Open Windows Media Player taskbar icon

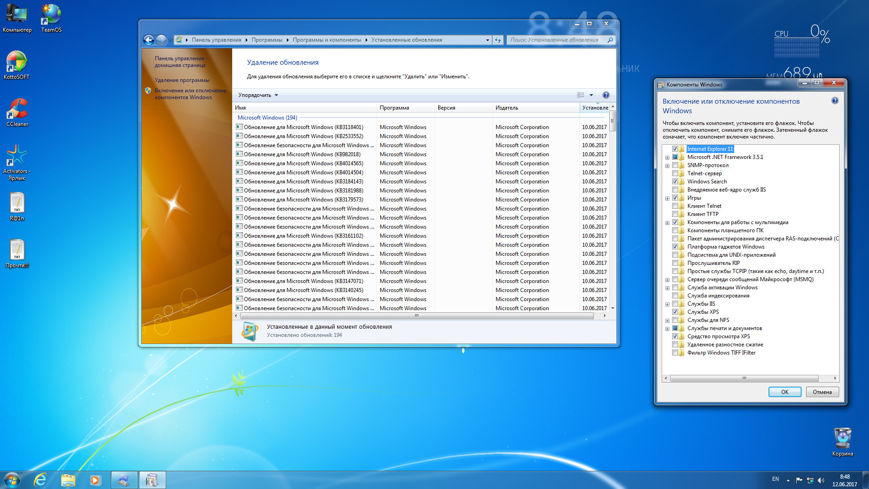coord(95,480)
